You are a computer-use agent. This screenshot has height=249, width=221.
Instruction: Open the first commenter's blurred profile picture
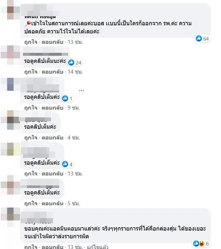click(x=10, y=9)
